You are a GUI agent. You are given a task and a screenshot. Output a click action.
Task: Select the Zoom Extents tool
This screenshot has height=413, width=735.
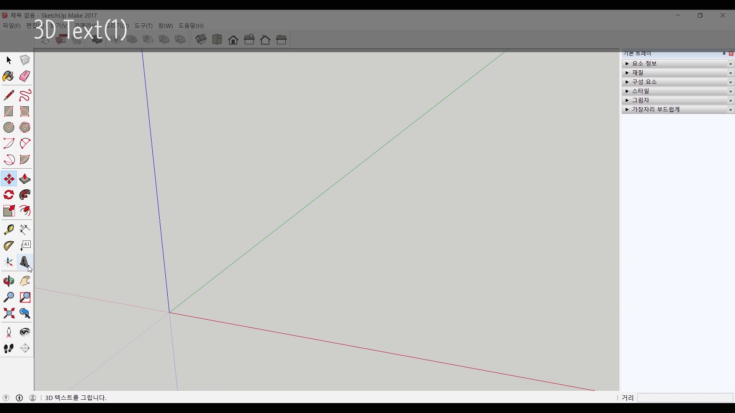pos(9,314)
